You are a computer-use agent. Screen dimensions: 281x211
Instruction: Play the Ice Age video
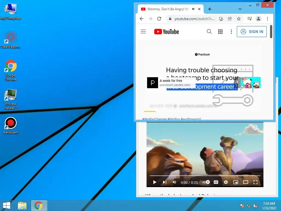pyautogui.click(x=155, y=182)
